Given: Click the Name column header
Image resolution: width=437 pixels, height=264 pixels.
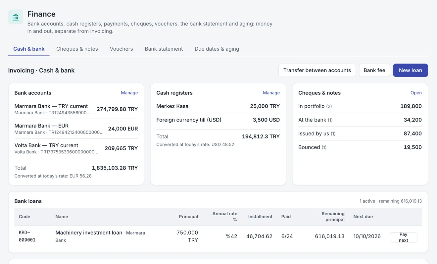Looking at the screenshot, I should pyautogui.click(x=62, y=217).
